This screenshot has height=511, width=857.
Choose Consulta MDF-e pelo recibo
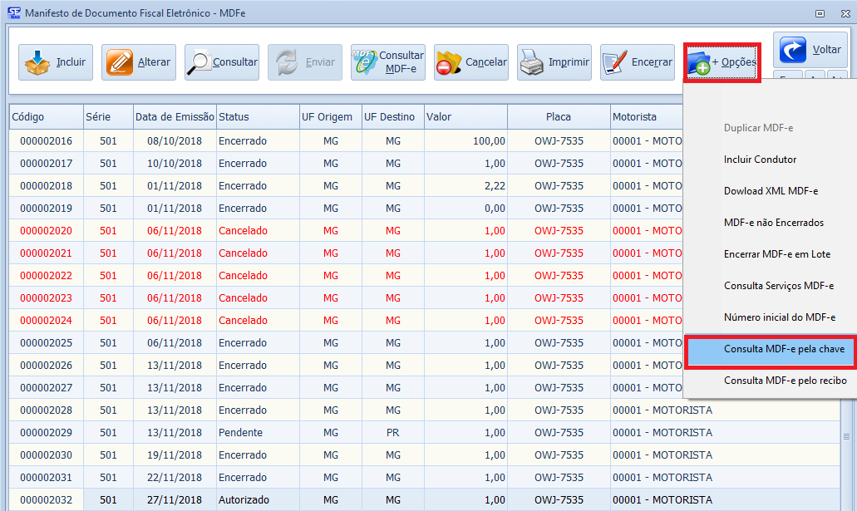point(785,381)
